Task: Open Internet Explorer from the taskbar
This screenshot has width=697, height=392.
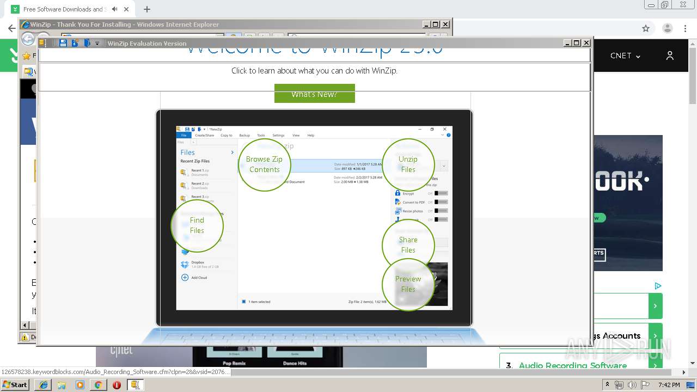Action: pos(44,385)
